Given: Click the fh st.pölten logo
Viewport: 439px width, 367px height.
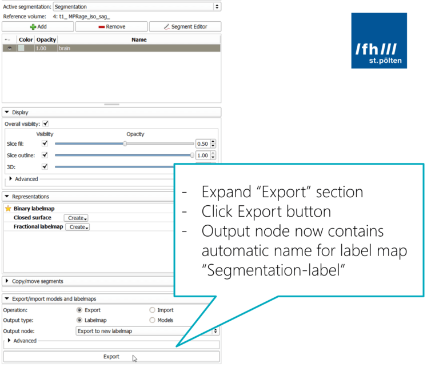Looking at the screenshot, I should 379,41.
